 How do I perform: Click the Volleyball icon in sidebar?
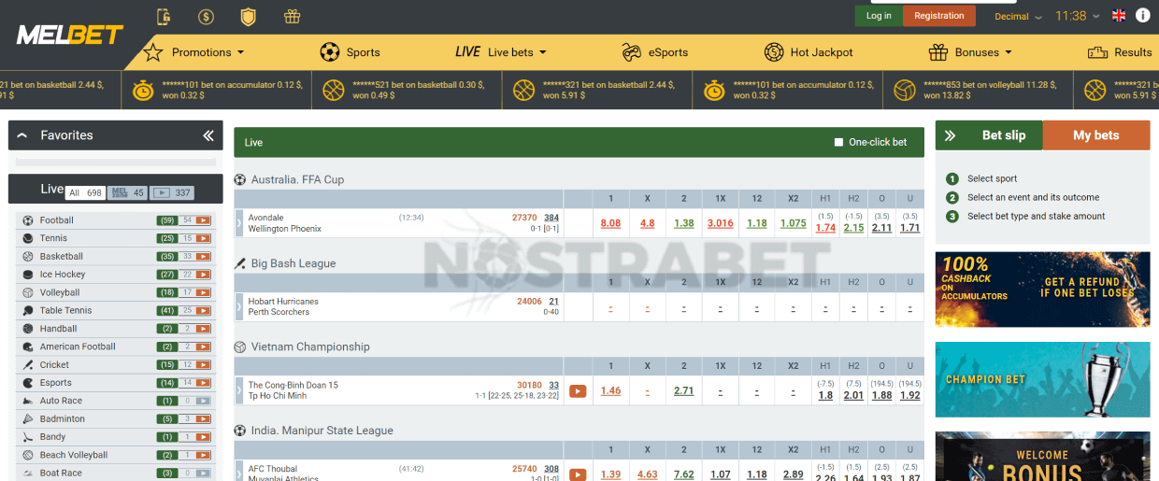28,292
